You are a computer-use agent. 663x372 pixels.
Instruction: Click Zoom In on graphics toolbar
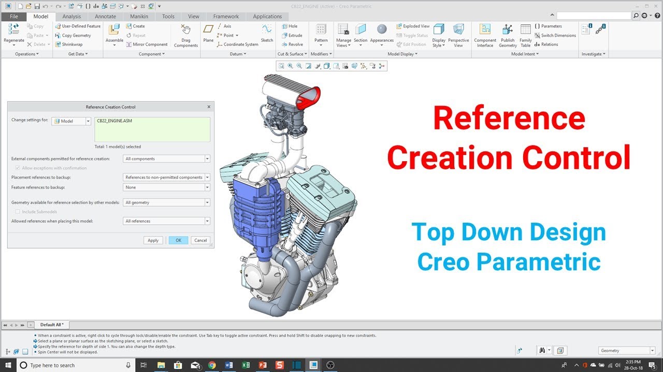(x=290, y=66)
